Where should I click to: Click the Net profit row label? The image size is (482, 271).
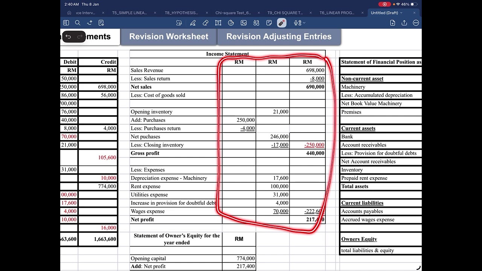click(142, 219)
